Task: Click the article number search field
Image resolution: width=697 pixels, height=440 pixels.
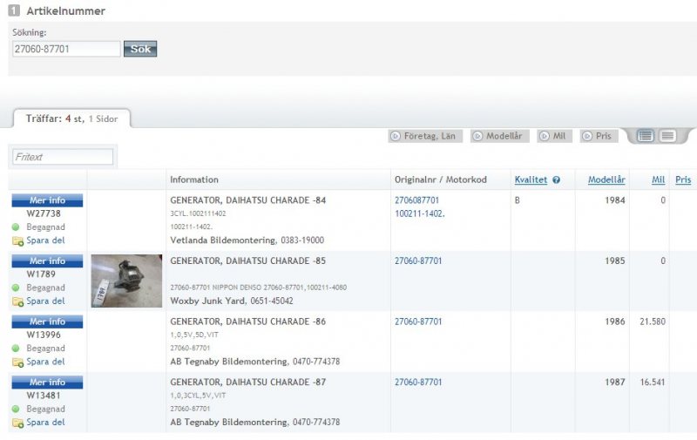Action: point(66,49)
